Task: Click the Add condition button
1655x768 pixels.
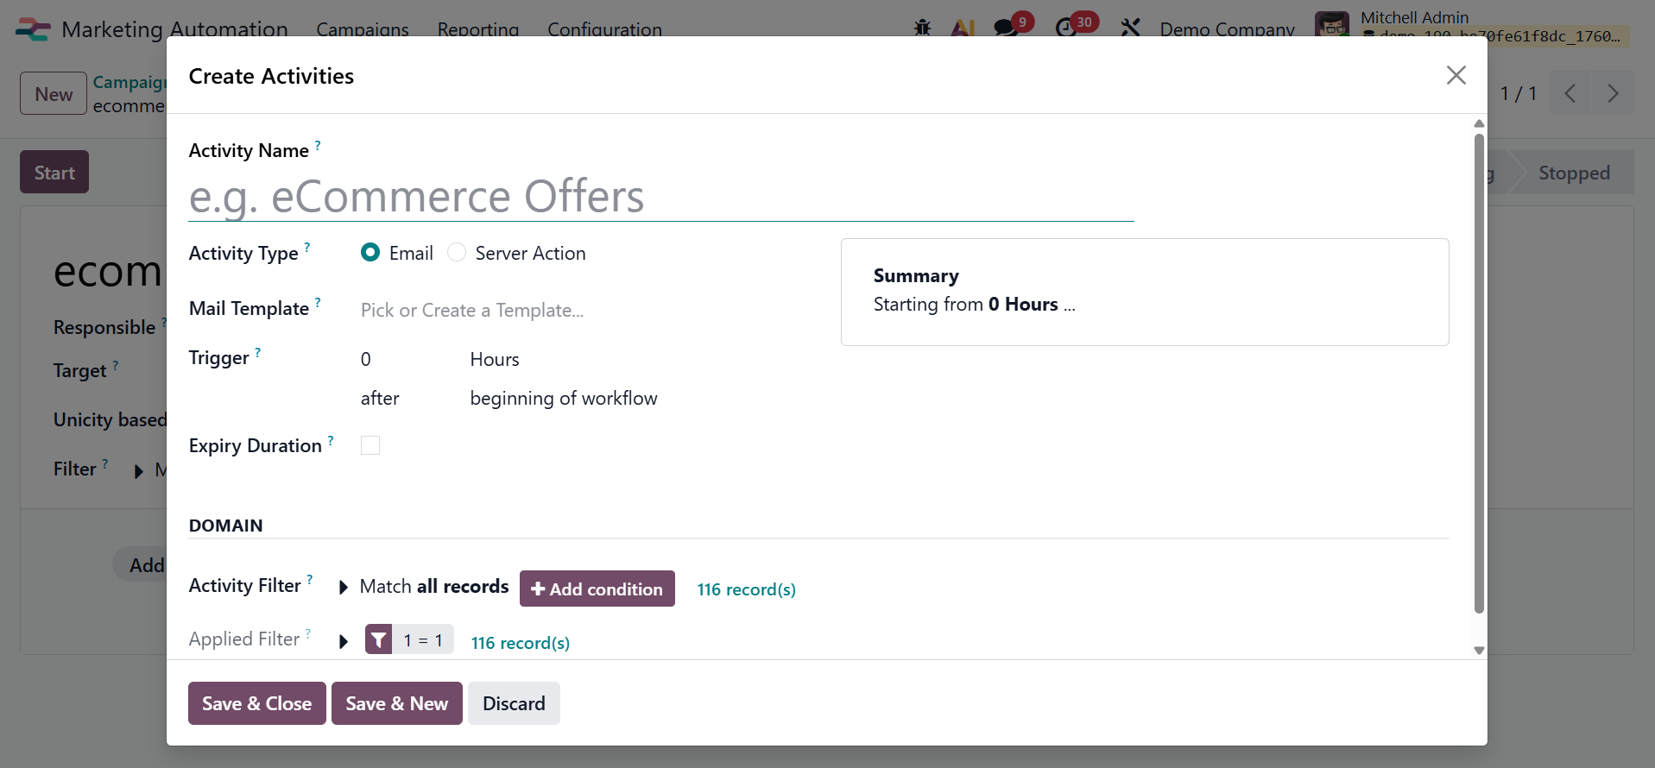Action: tap(597, 589)
